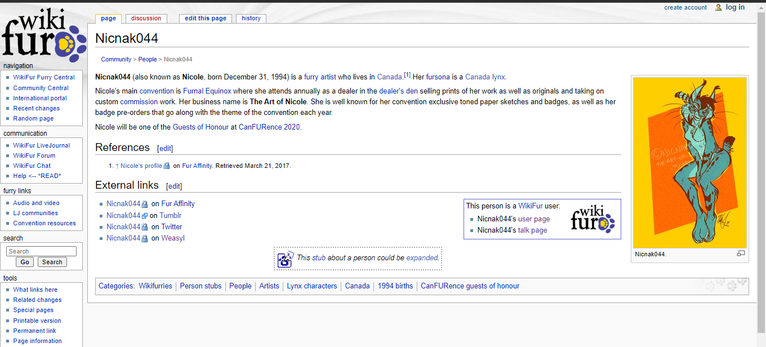Switch to the page tab
The height and width of the screenshot is (347, 766).
(x=109, y=19)
